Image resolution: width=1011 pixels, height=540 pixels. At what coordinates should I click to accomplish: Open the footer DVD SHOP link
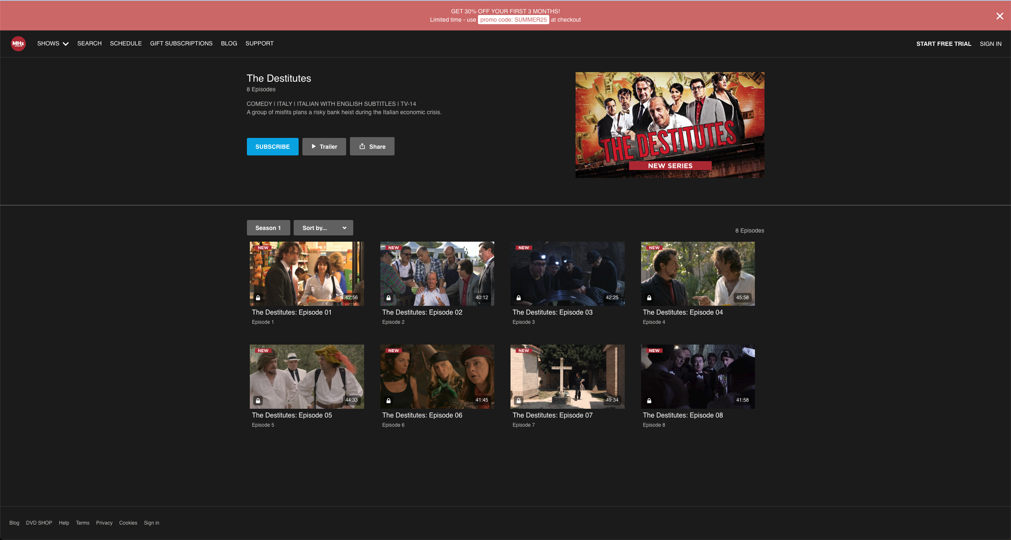(x=39, y=523)
